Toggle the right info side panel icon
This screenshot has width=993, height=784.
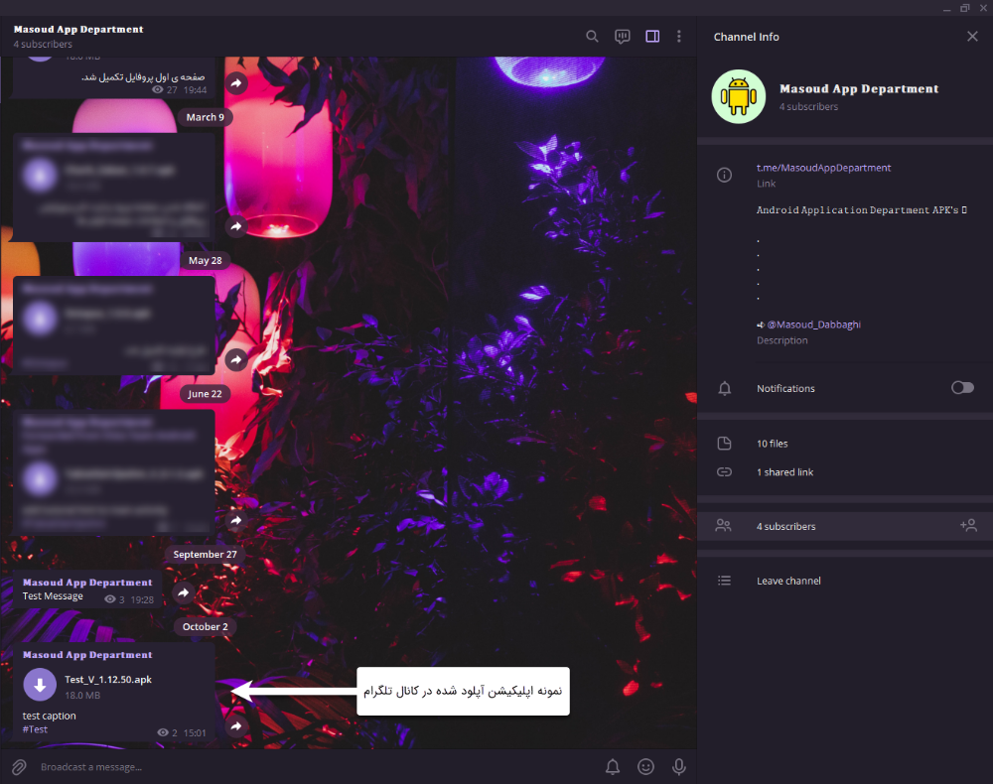click(x=652, y=36)
